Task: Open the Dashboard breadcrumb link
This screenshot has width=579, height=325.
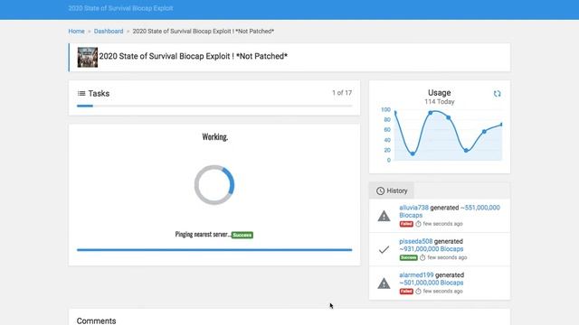Action: 109,32
